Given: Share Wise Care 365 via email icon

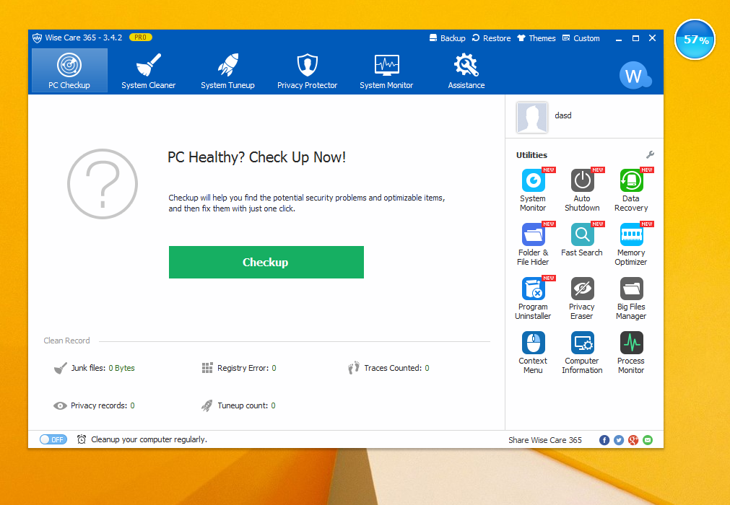Looking at the screenshot, I should (x=648, y=440).
